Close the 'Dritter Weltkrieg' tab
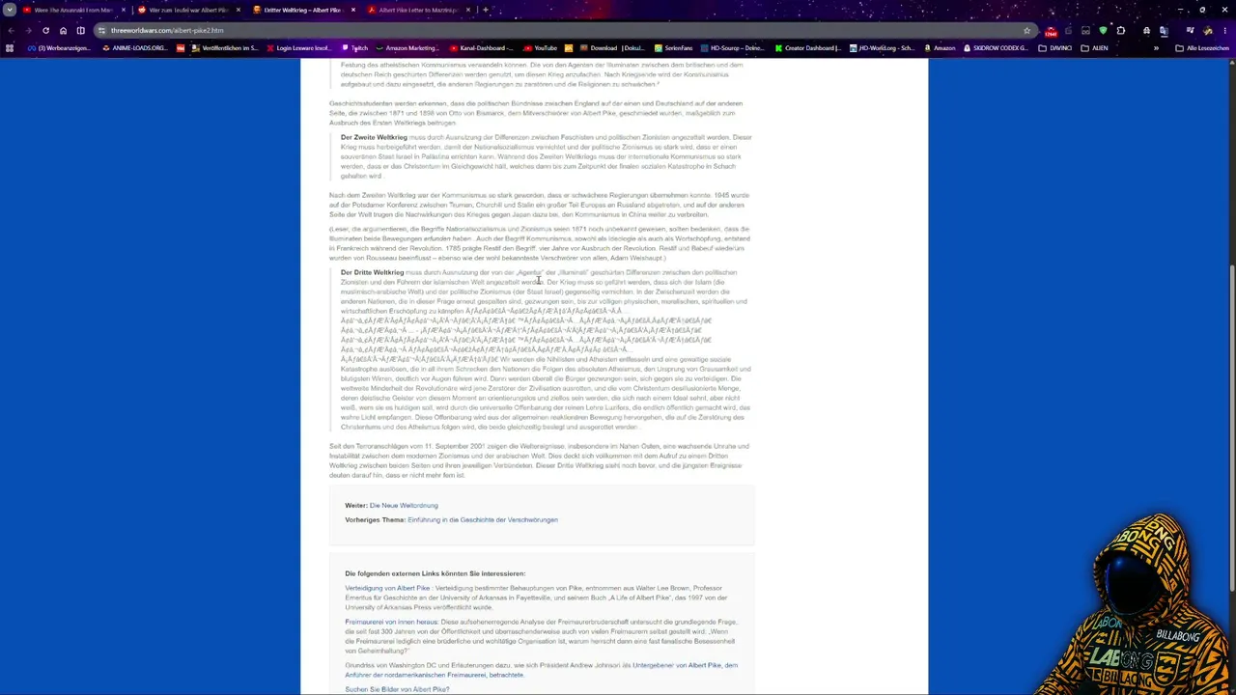This screenshot has width=1236, height=695. pyautogui.click(x=352, y=10)
